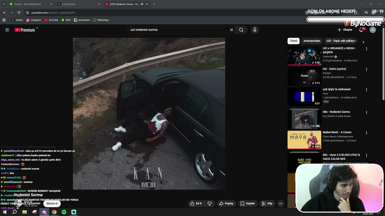Open YouTube hamburger guide menu
Image resolution: width=385 pixels, height=216 pixels.
coord(7,30)
